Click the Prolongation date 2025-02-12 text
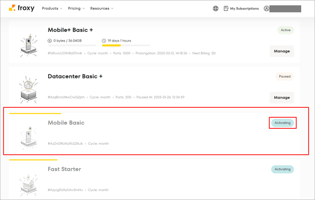The height and width of the screenshot is (200, 315). [x=161, y=53]
